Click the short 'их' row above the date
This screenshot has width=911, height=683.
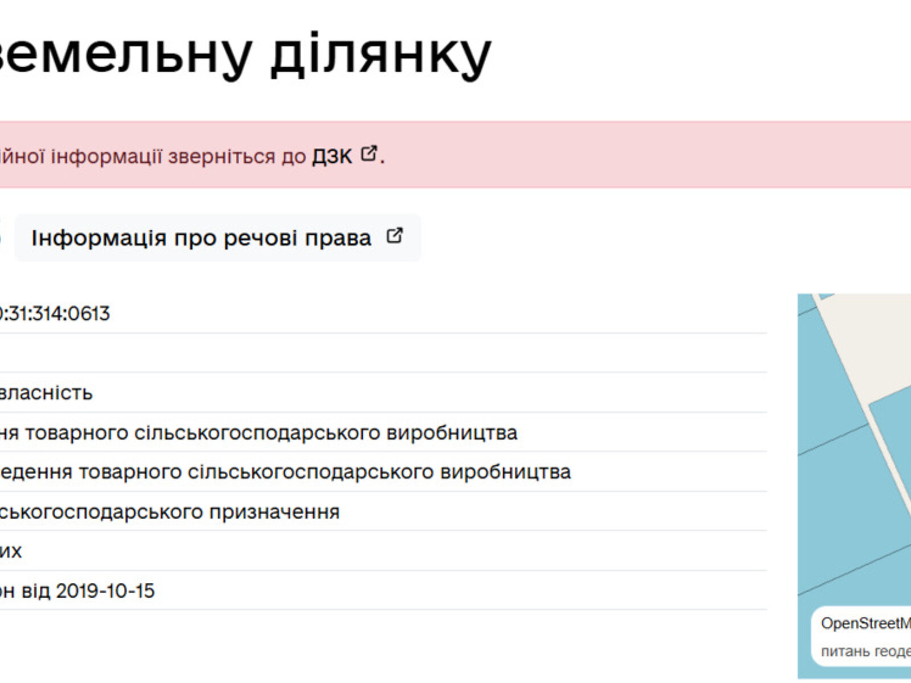(10, 551)
